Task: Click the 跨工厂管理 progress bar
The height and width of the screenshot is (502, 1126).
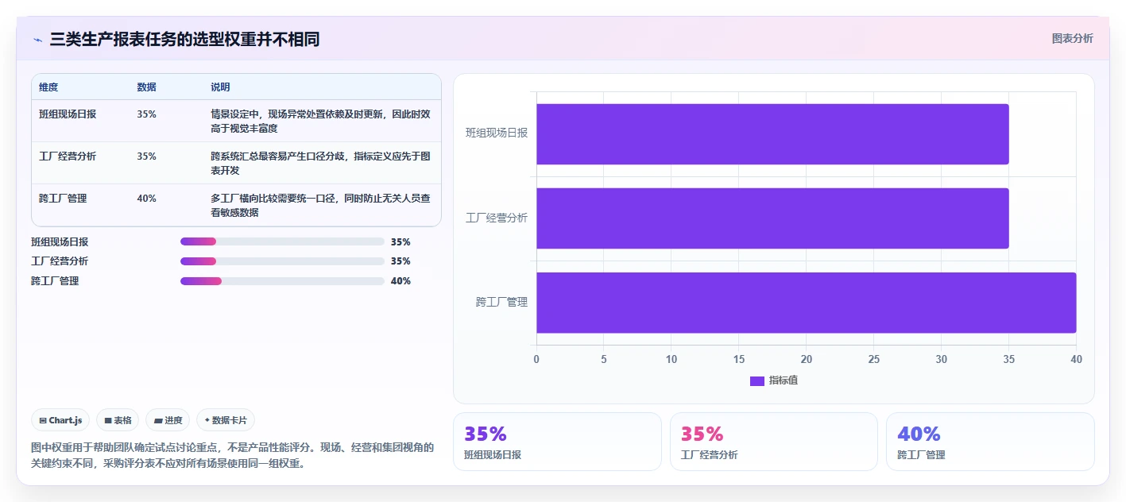Action: pyautogui.click(x=282, y=280)
